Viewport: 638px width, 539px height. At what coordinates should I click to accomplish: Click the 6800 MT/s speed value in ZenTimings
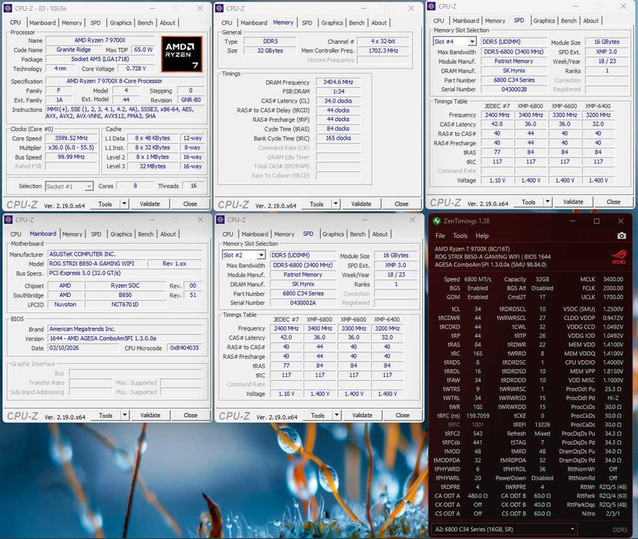click(478, 279)
